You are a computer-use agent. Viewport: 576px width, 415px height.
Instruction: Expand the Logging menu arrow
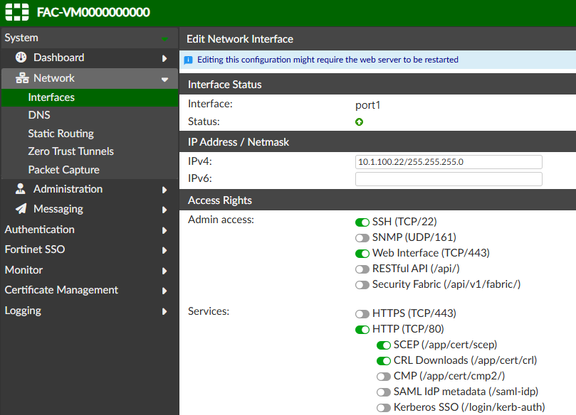coord(164,312)
